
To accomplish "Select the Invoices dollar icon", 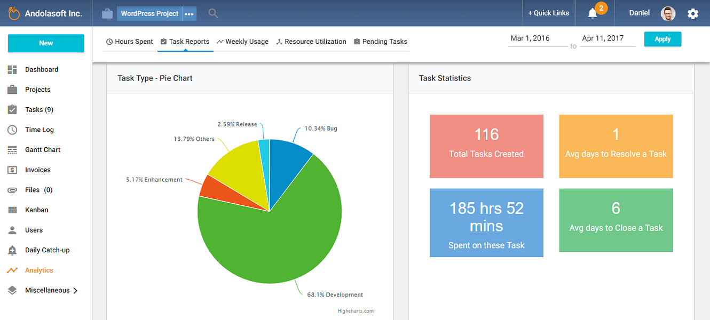I will [12, 170].
